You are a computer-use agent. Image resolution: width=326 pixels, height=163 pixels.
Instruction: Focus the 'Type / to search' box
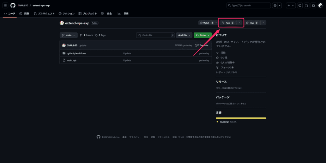pyautogui.click(x=249, y=6)
